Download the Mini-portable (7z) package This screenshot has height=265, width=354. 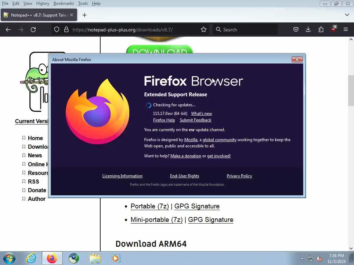[x=157, y=219]
